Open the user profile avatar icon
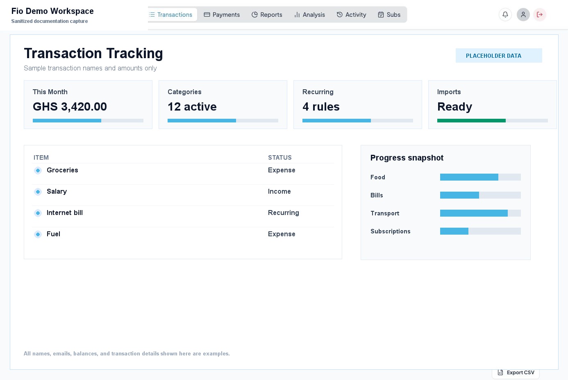Image resolution: width=568 pixels, height=380 pixels. [x=523, y=15]
